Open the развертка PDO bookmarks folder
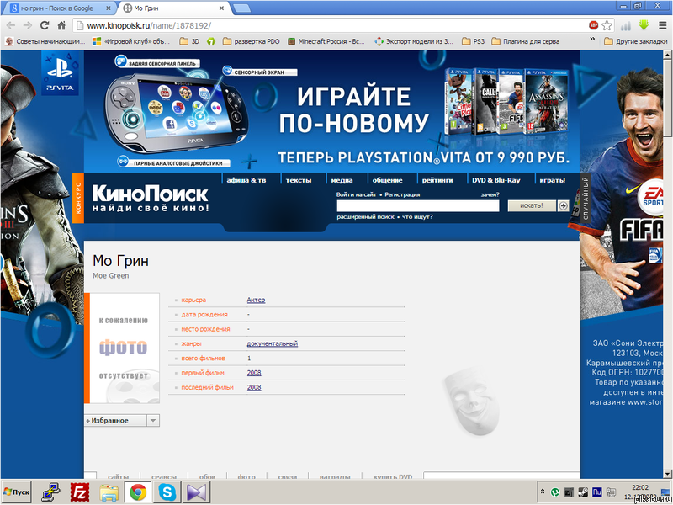Image resolution: width=673 pixels, height=505 pixels. [x=251, y=41]
